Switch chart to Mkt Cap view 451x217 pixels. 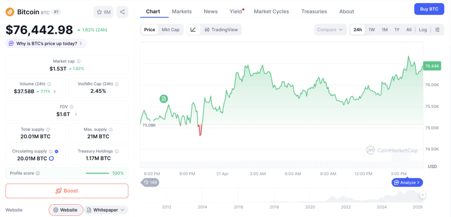coord(170,29)
